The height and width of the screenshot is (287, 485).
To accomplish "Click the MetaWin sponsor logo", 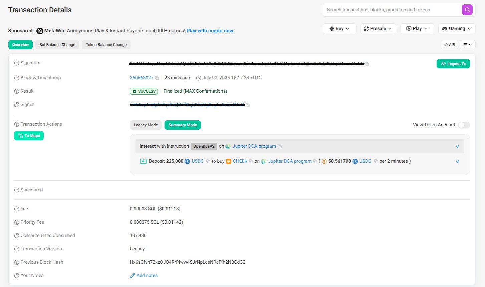I will (x=40, y=31).
